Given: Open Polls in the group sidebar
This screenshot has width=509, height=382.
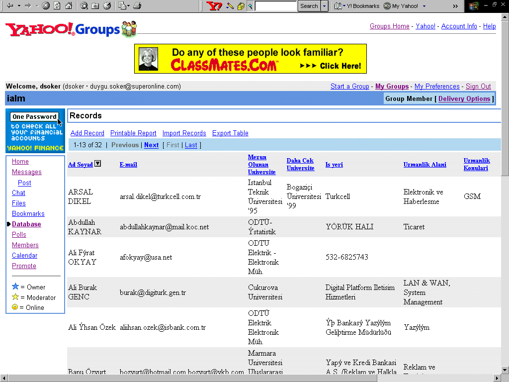Looking at the screenshot, I should coord(19,235).
